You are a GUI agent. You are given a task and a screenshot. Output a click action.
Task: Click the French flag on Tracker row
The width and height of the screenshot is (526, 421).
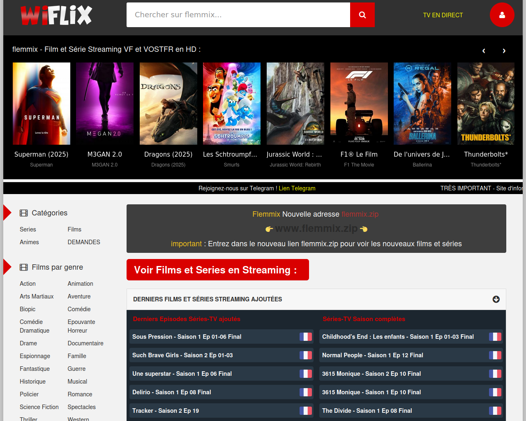click(x=306, y=411)
